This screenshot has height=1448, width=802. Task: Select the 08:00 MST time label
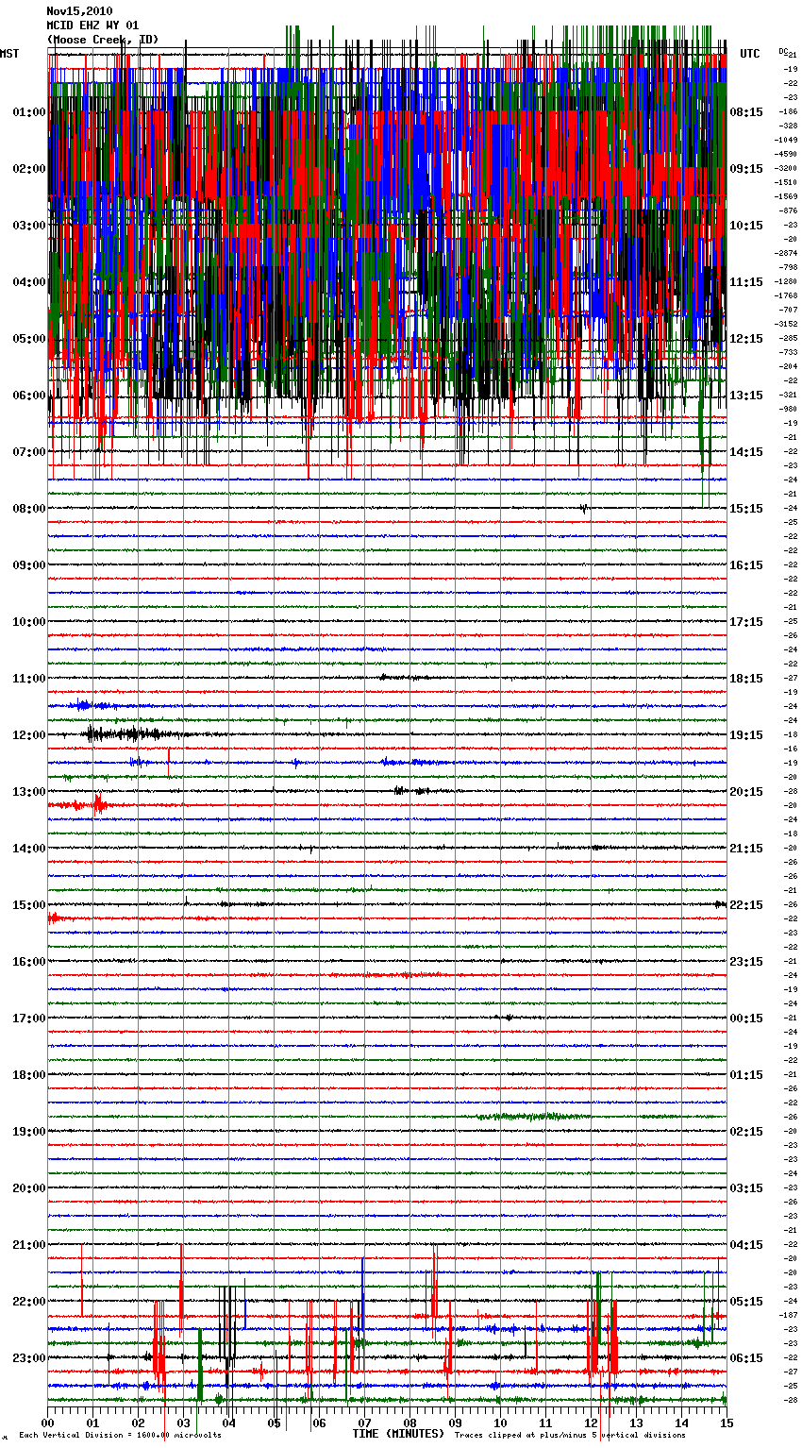(29, 509)
